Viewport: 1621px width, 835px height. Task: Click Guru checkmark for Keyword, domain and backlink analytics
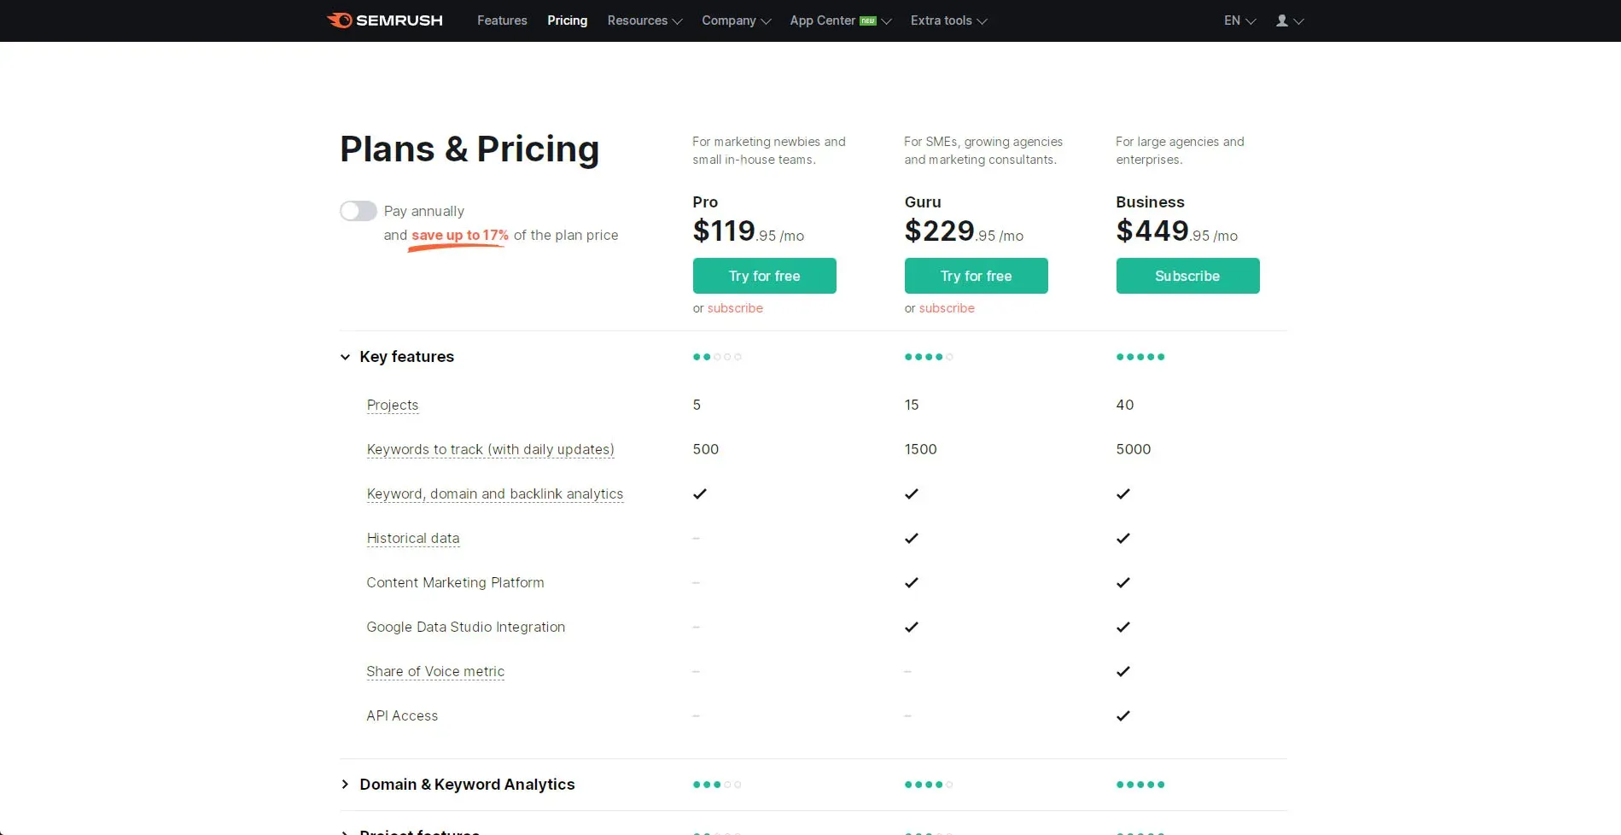coord(912,493)
